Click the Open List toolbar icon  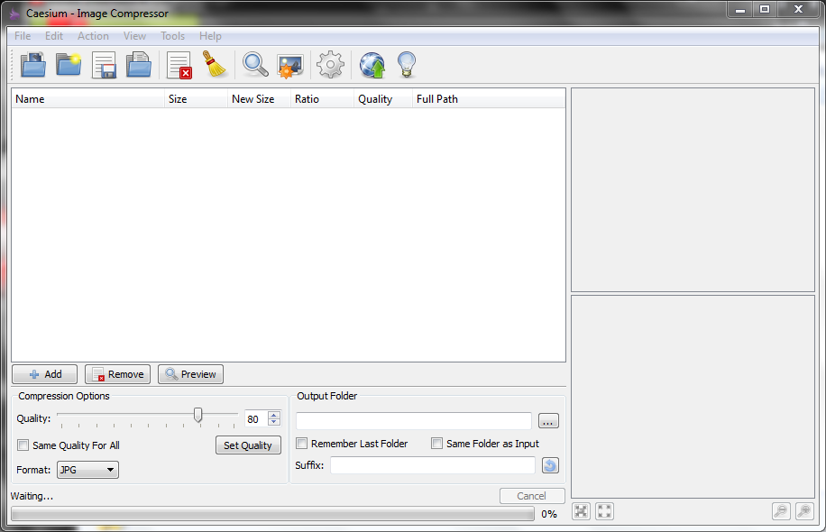tap(139, 65)
